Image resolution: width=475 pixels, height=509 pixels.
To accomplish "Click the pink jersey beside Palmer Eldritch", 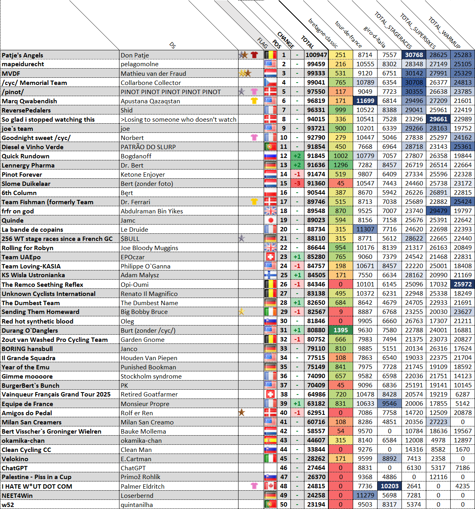I will click(x=254, y=486).
